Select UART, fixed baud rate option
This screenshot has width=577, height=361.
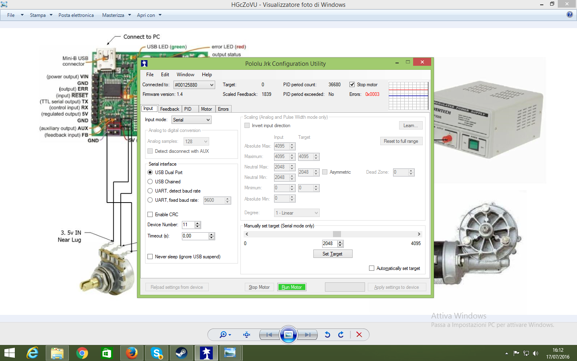click(x=150, y=200)
